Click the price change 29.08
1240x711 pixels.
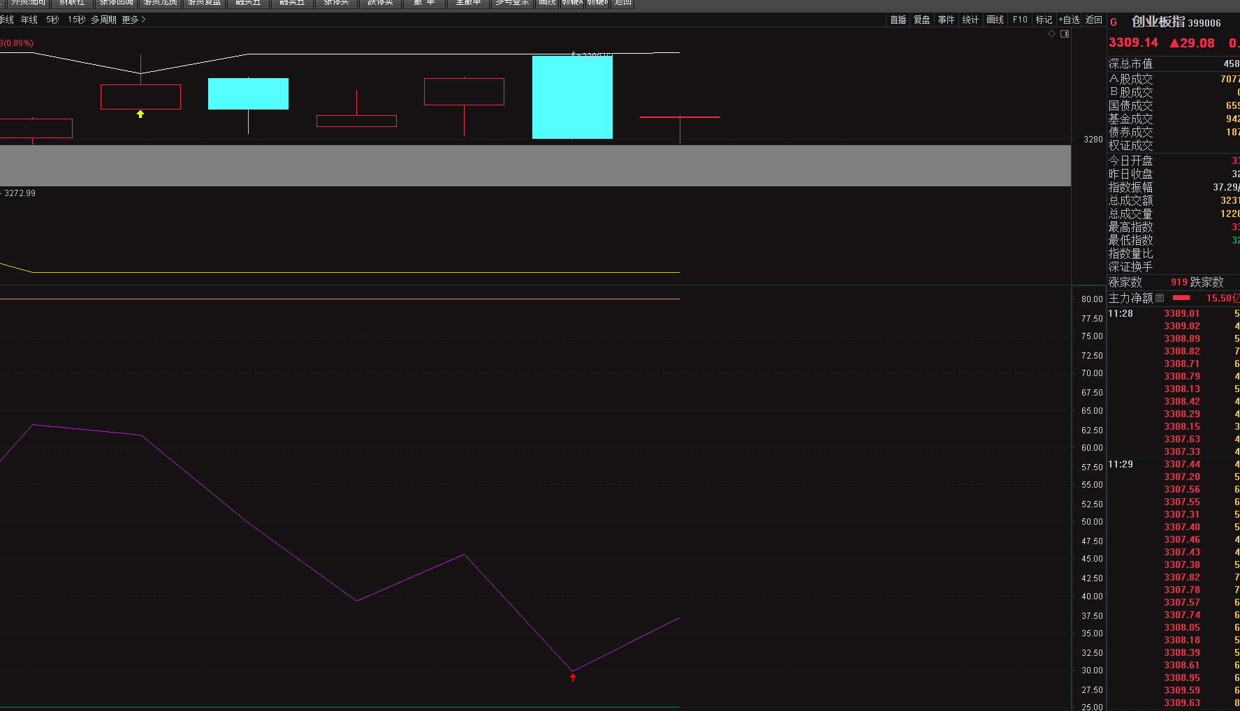(x=1192, y=43)
